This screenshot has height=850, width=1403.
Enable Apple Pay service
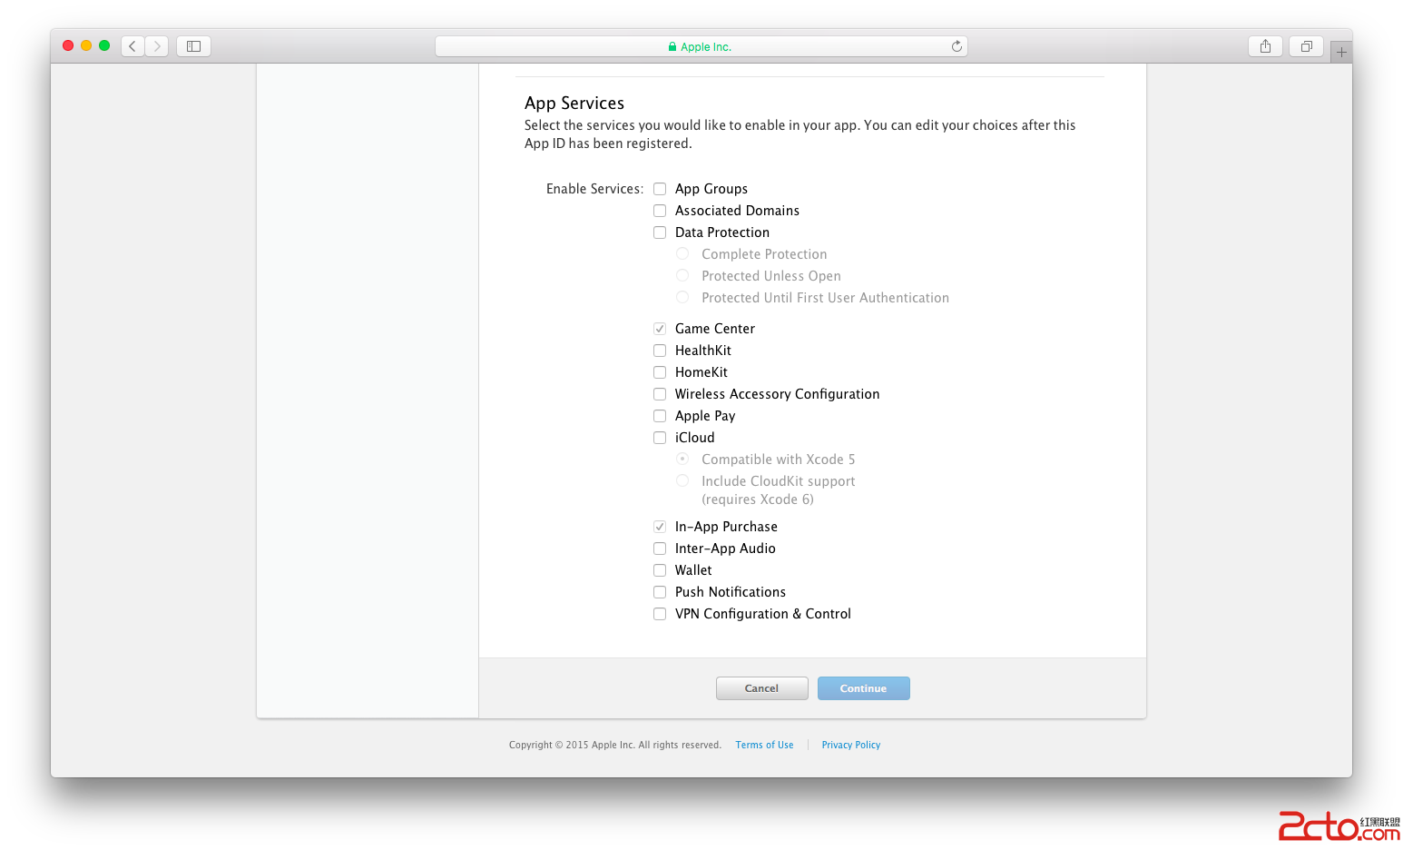coord(660,416)
